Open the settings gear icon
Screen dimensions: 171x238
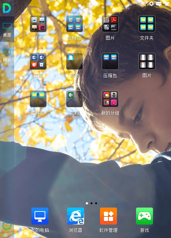(x=151, y=4)
